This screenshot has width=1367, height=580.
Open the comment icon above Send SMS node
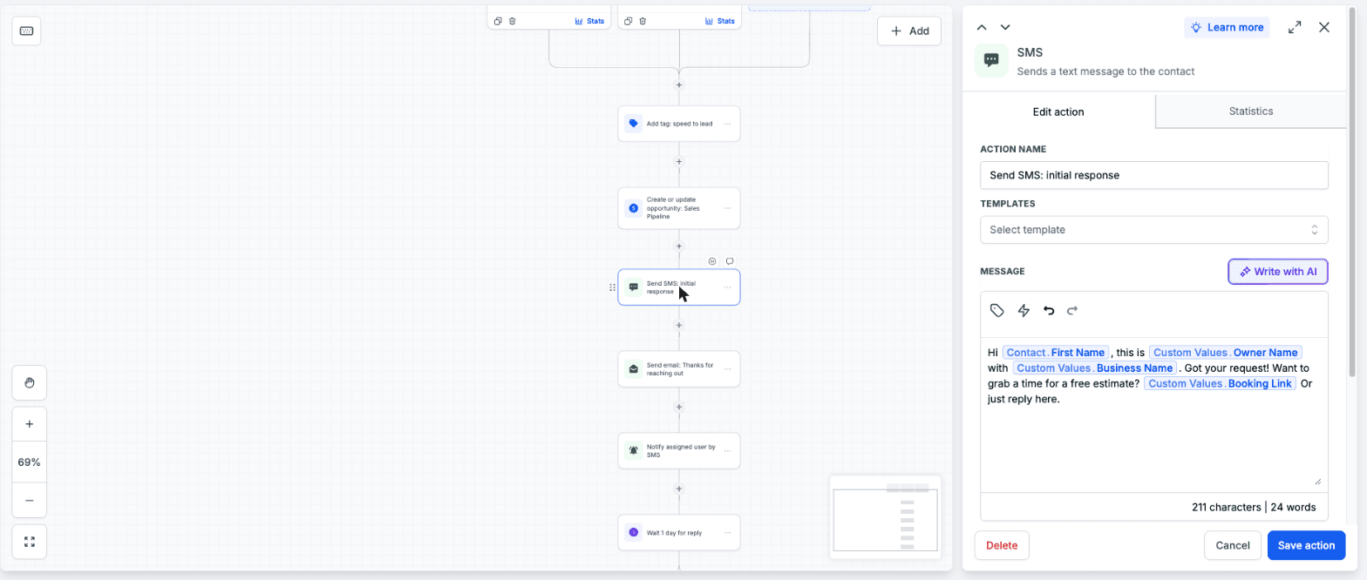coord(730,261)
